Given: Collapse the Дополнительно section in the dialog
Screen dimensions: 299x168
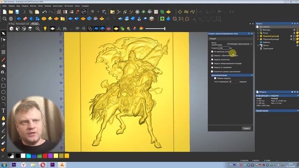Looking at the screenshot, I should [252, 75].
